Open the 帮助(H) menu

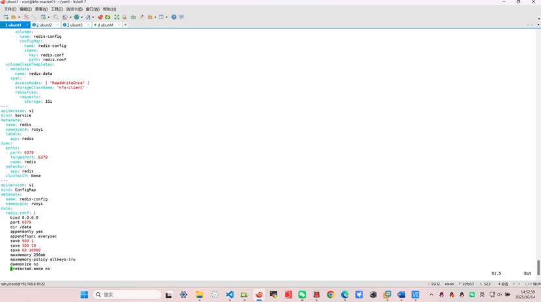click(x=109, y=9)
